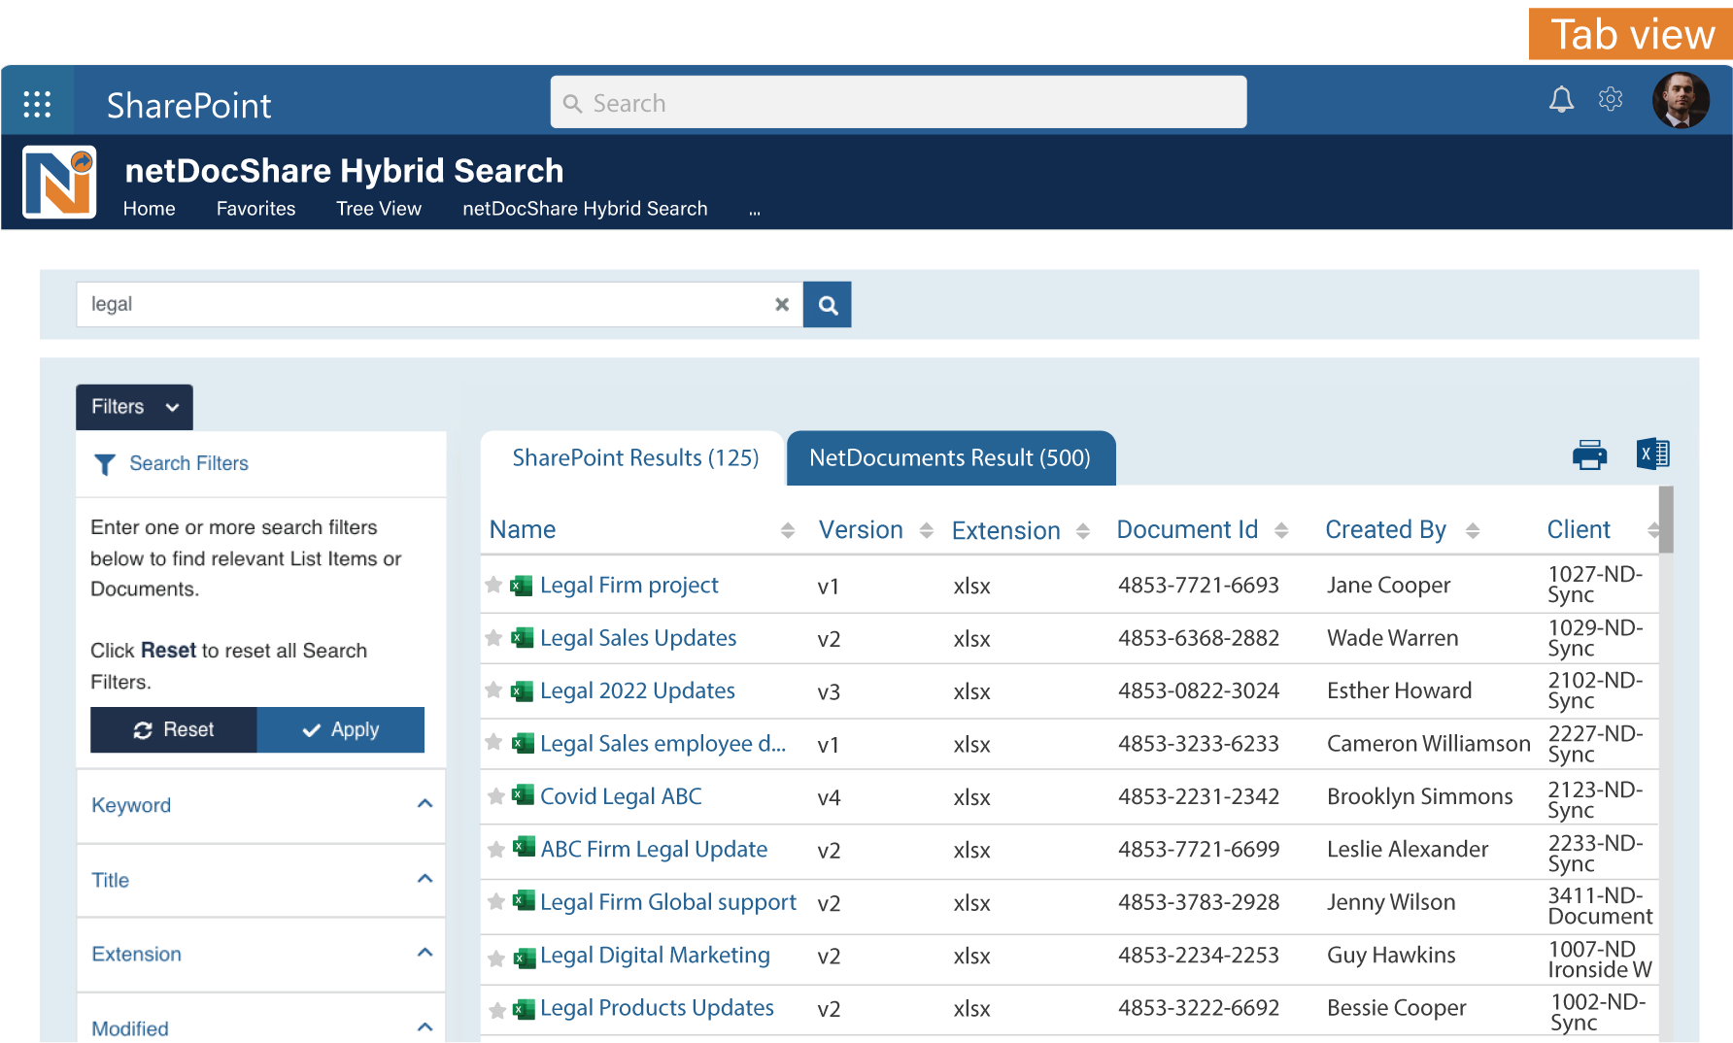Favorite star for Legal Products Updates
This screenshot has width=1733, height=1043.
[497, 1011]
